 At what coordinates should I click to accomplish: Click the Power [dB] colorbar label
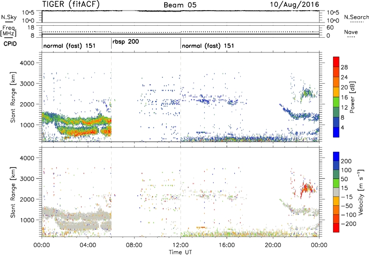[x=352, y=97]
